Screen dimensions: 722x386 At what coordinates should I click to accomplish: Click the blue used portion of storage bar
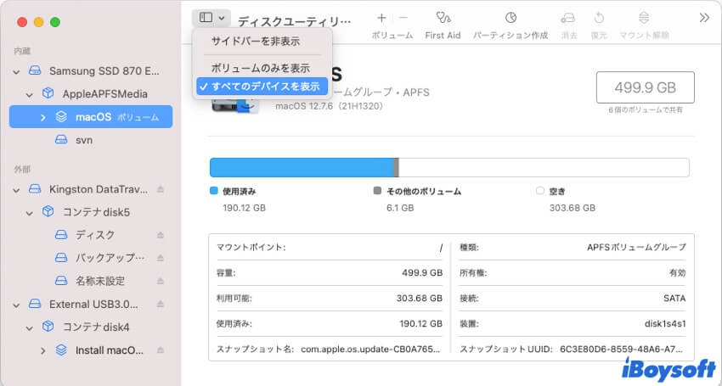tap(302, 167)
